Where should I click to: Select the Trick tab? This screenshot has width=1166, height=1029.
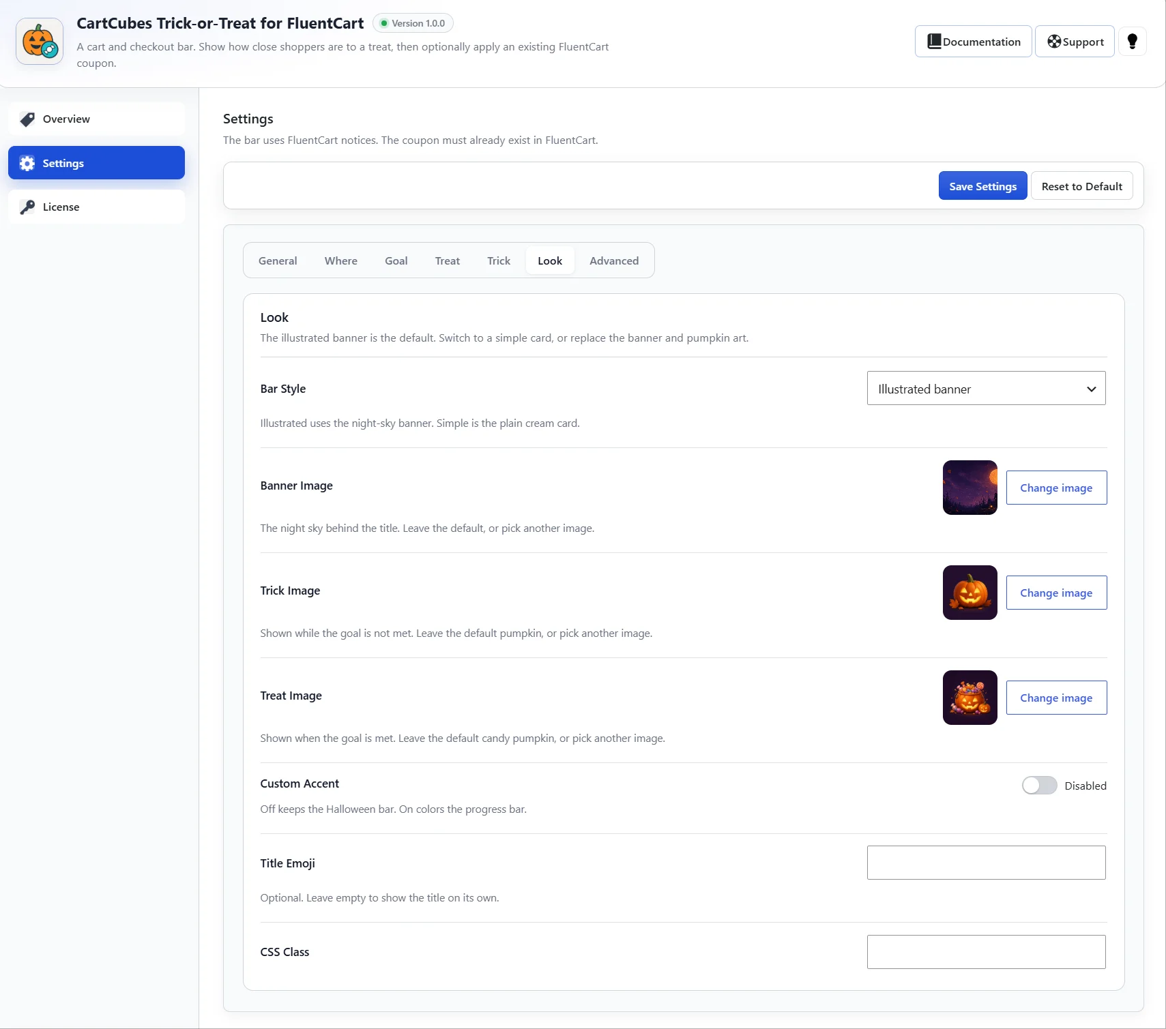499,260
